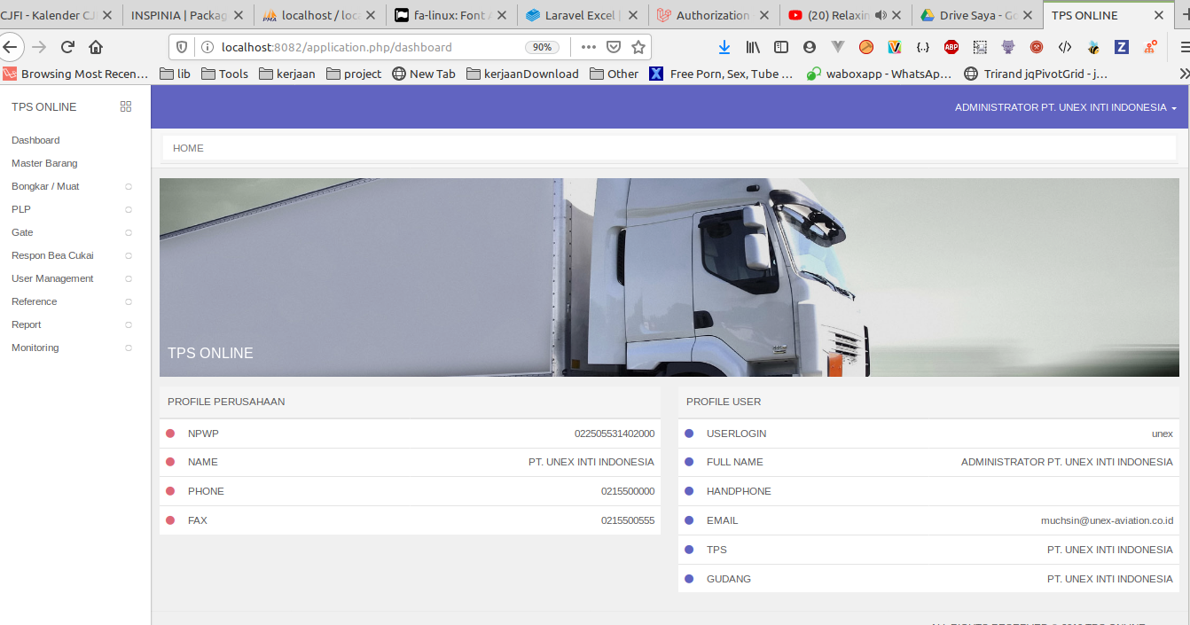
Task: Open the downloads arrow icon
Action: tap(724, 47)
